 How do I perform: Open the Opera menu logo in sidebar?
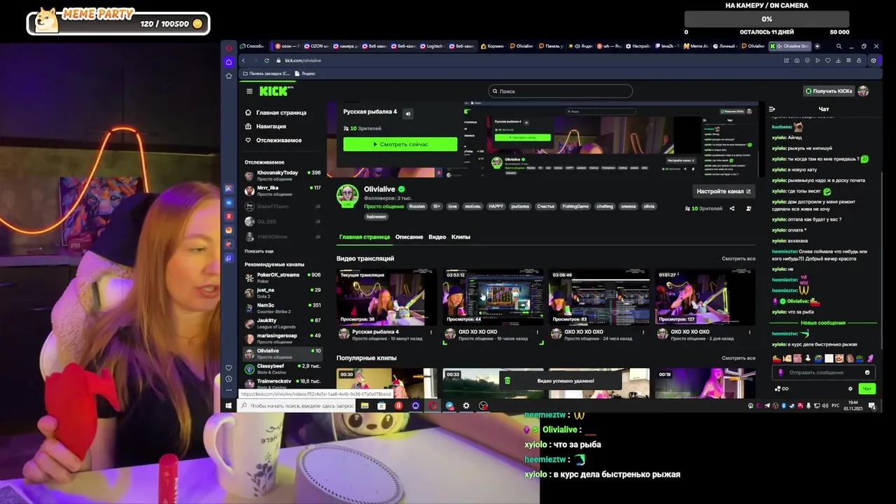[x=228, y=48]
